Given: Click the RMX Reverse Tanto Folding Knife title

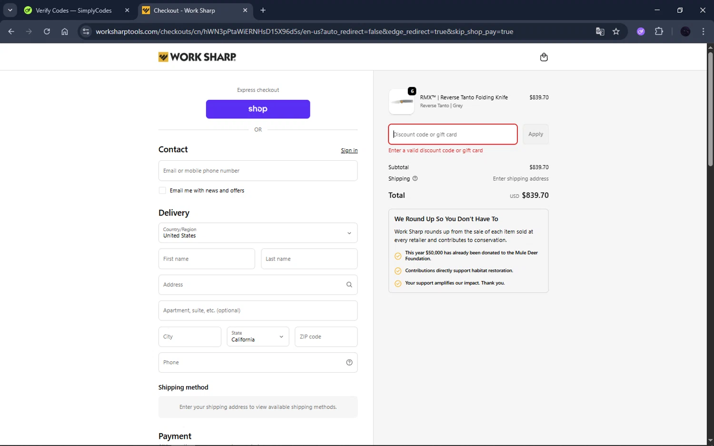Looking at the screenshot, I should pyautogui.click(x=464, y=97).
